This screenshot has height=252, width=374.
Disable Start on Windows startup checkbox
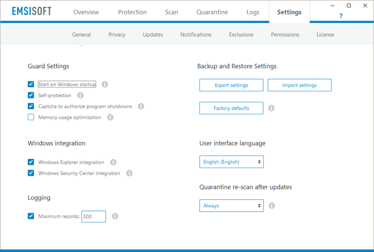(31, 84)
